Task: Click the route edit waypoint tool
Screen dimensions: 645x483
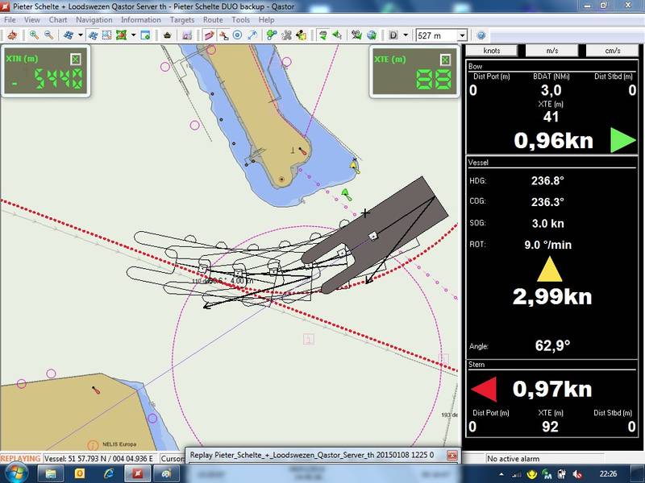Action: pos(223,35)
